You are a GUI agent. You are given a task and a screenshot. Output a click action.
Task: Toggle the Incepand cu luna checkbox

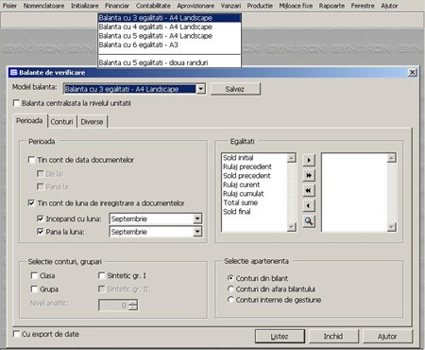(x=40, y=219)
